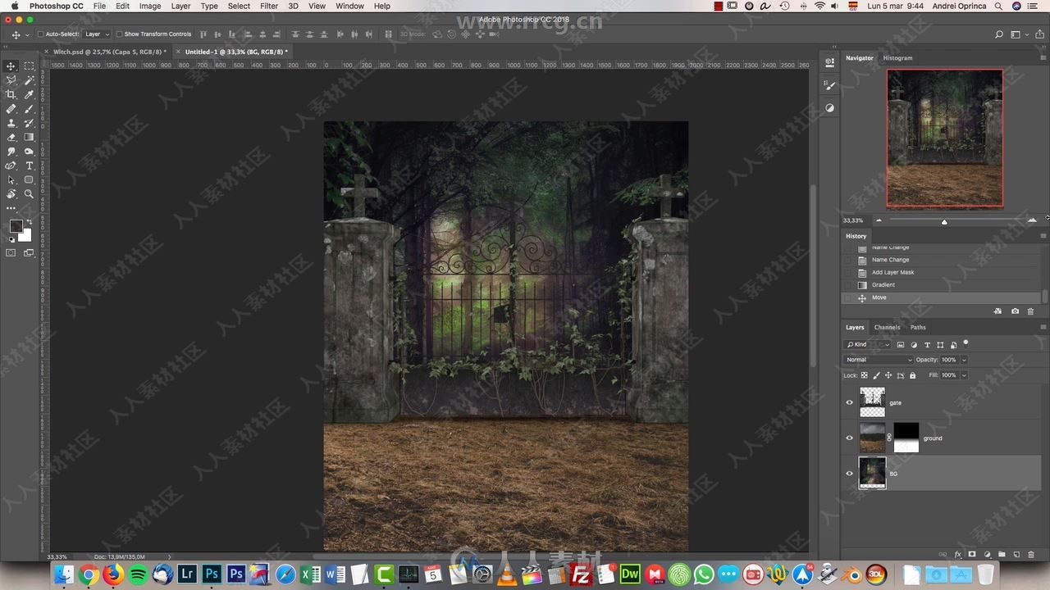Toggle lock position icon

888,375
